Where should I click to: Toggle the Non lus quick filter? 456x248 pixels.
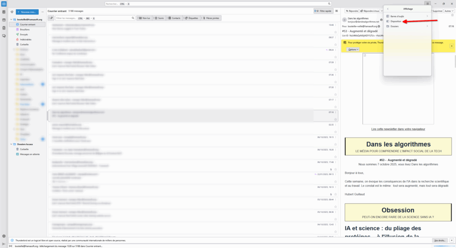pyautogui.click(x=144, y=18)
